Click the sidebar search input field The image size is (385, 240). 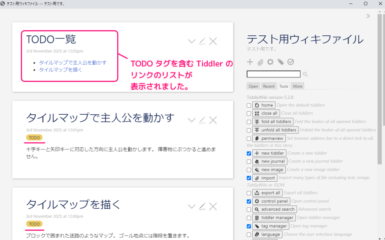point(273,74)
